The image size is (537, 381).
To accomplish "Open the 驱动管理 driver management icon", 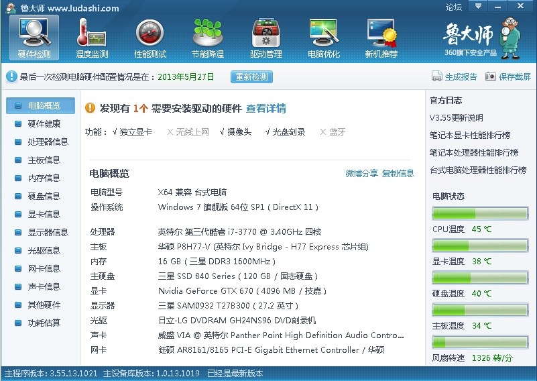I will coord(265,37).
